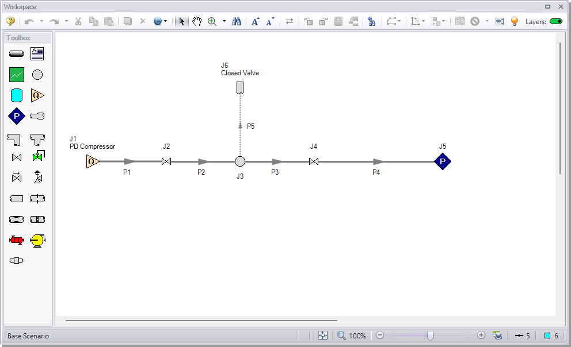Select the Orifice junction in Toolbox
The image size is (571, 347).
(37, 199)
